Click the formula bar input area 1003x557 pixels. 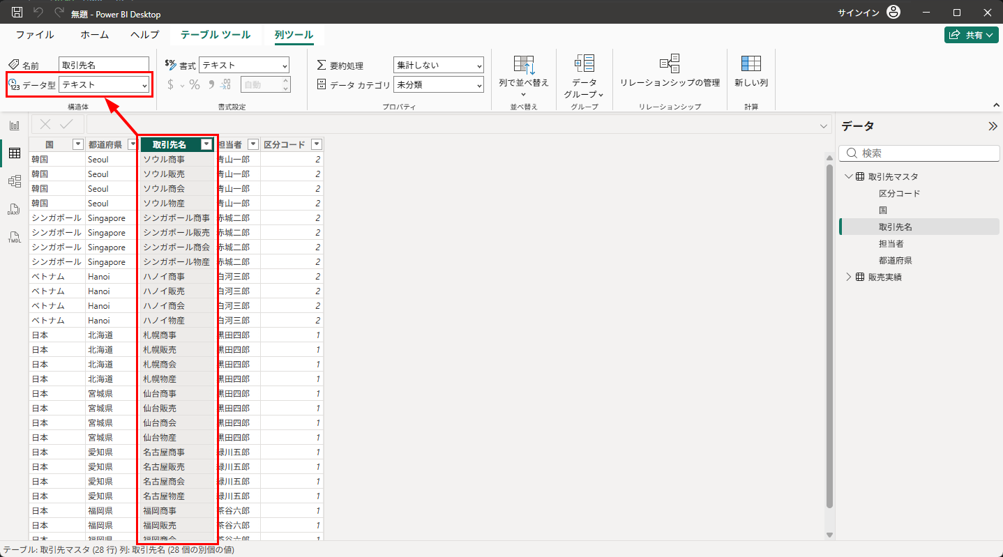click(452, 125)
